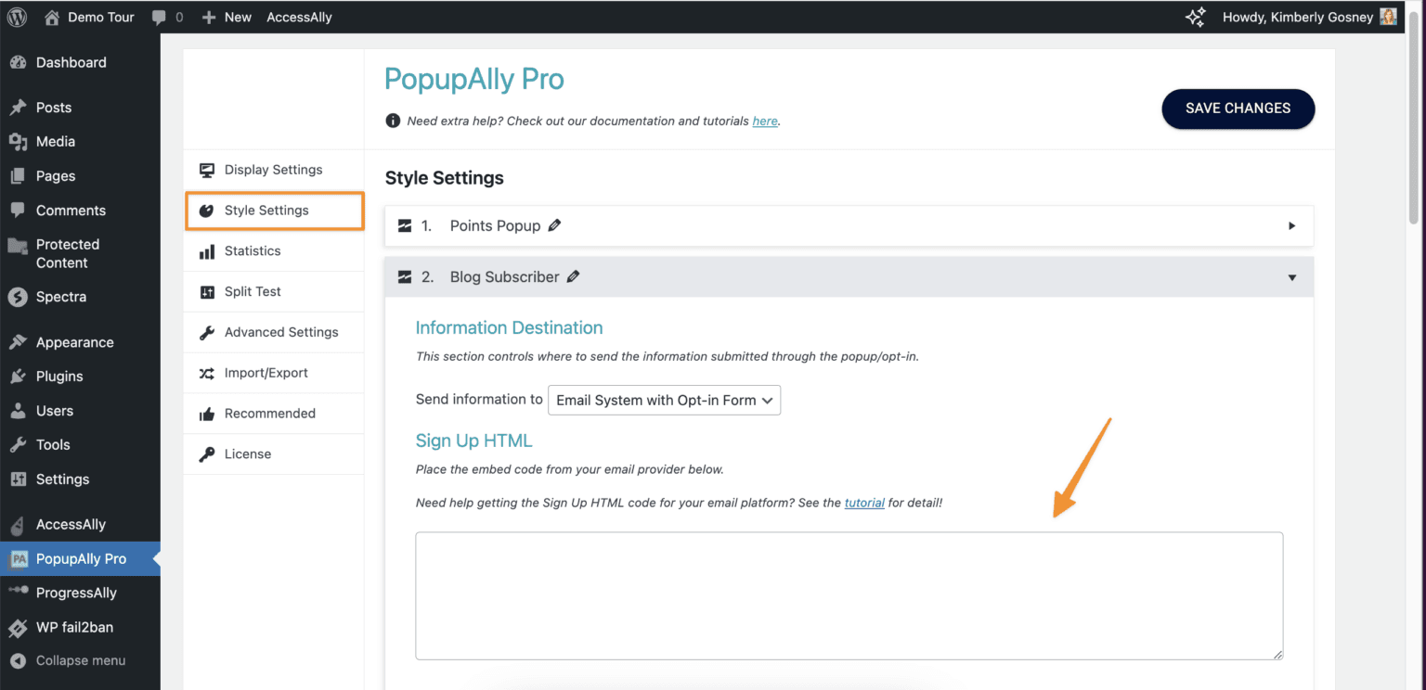Select the Style Settings paintbrush icon
The height and width of the screenshot is (690, 1426).
pos(206,211)
